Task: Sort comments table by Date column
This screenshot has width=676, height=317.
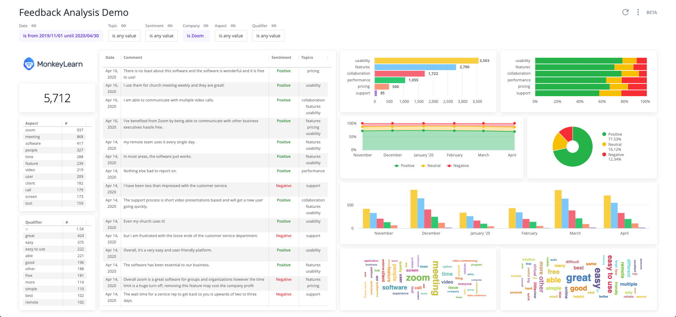Action: tap(110, 57)
